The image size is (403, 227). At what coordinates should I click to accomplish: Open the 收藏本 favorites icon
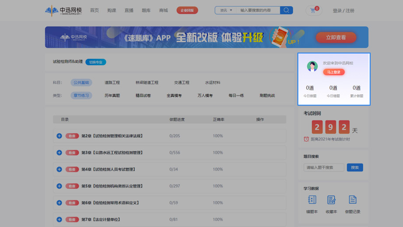click(x=331, y=200)
